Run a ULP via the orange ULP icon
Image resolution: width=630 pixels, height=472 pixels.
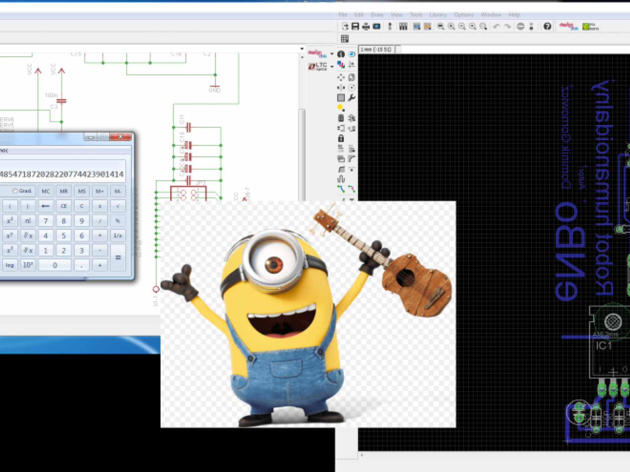pyautogui.click(x=427, y=26)
